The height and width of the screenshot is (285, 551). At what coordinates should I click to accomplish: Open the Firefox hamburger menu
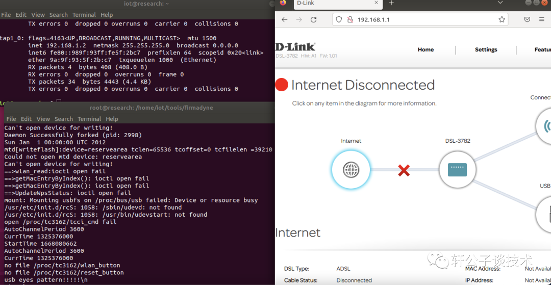542,20
